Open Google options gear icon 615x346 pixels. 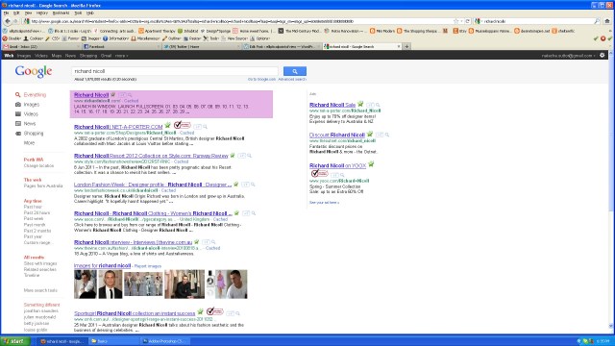(603, 56)
